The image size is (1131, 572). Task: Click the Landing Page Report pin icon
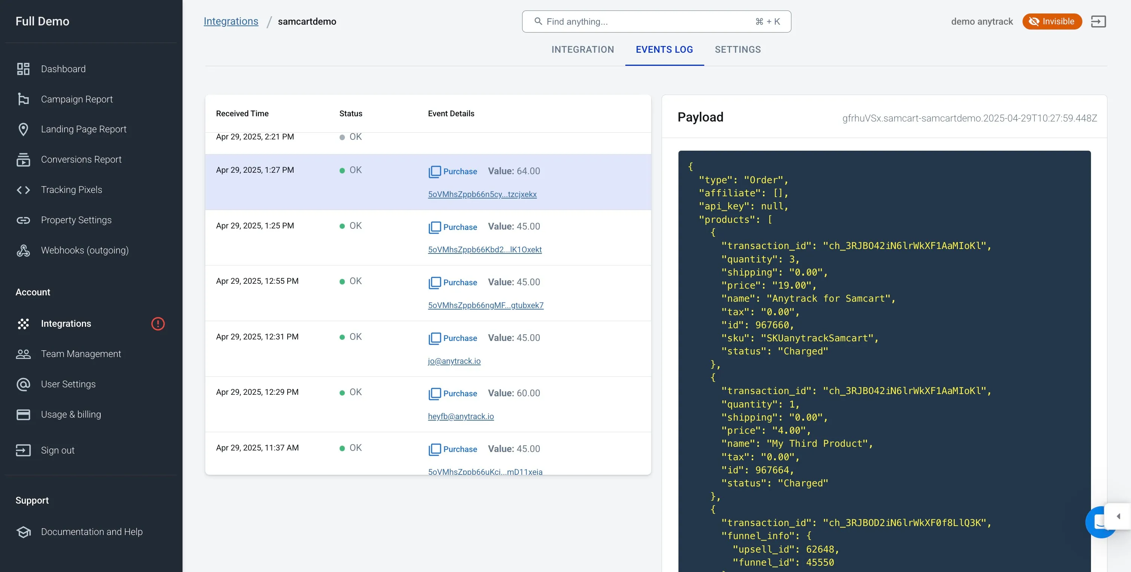point(23,129)
